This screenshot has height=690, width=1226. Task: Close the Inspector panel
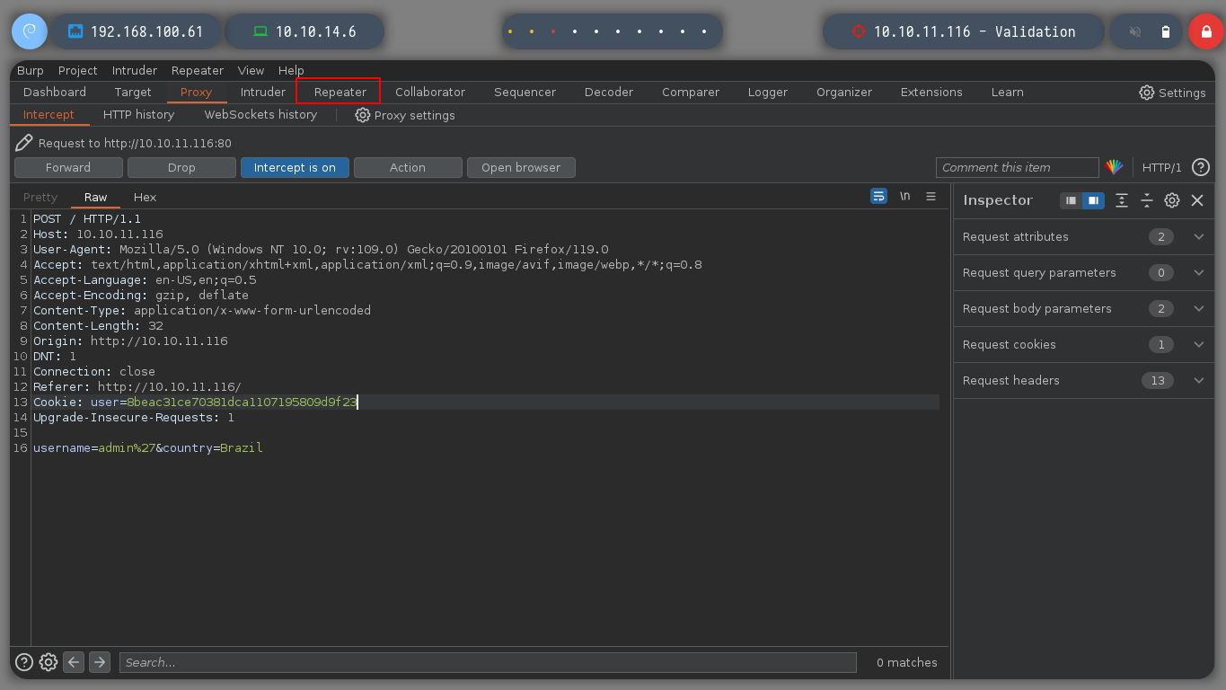click(x=1196, y=200)
